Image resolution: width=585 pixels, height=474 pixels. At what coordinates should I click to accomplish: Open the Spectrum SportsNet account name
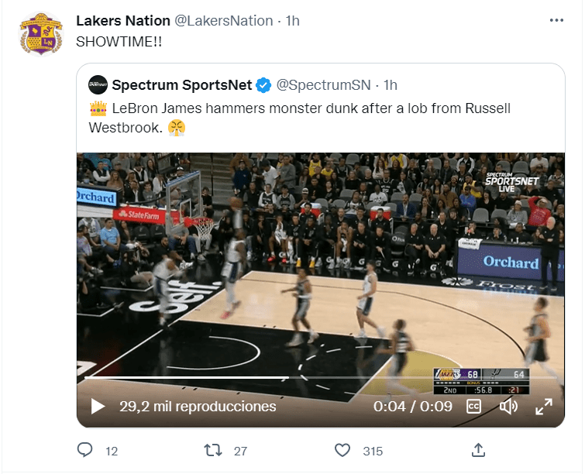(x=182, y=84)
